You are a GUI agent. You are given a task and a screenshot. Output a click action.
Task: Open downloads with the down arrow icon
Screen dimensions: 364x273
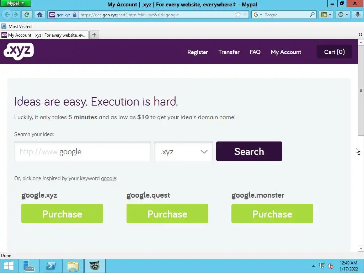click(358, 15)
